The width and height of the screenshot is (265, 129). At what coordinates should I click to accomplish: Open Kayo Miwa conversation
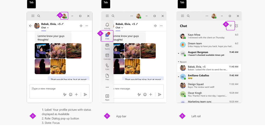(x=209, y=36)
